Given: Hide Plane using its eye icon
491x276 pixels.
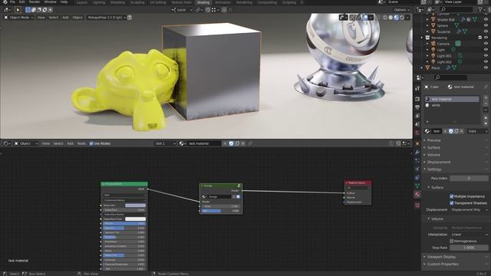Looking at the screenshot, I should tap(486, 68).
